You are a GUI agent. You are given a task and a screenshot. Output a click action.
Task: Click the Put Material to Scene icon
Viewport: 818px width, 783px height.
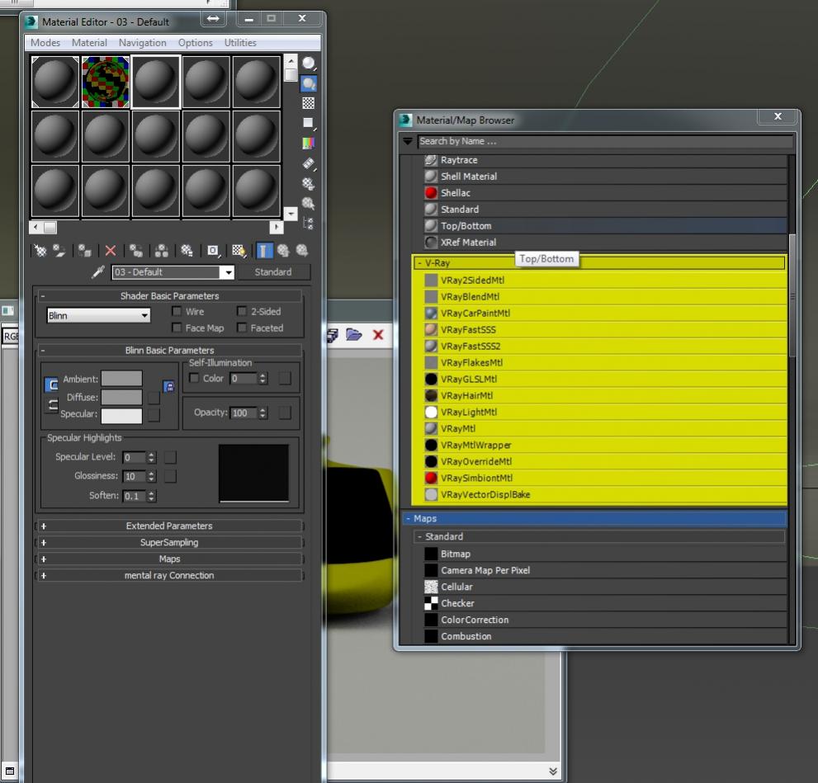[x=59, y=251]
